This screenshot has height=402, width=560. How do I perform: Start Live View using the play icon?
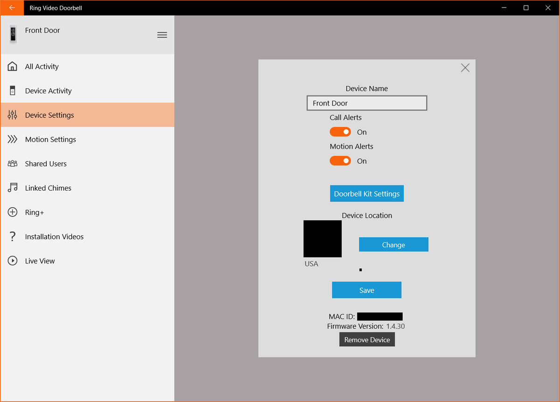13,261
